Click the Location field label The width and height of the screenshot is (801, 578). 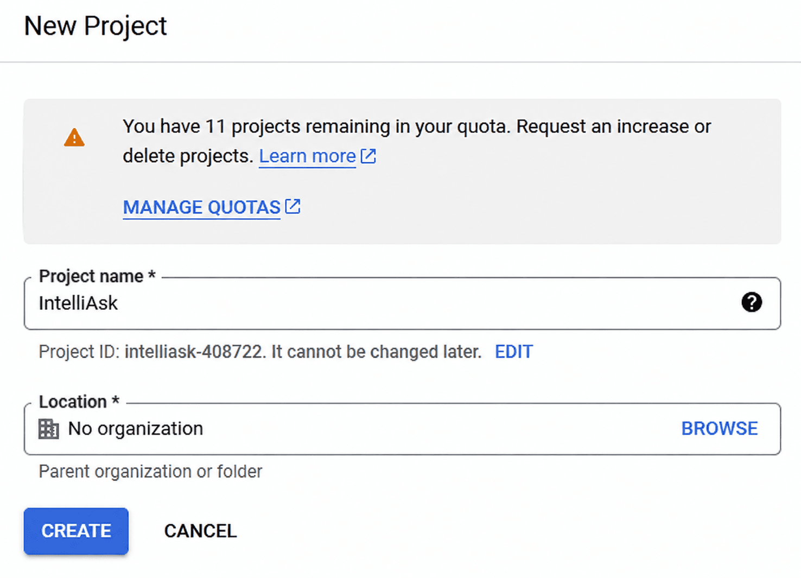pos(79,402)
